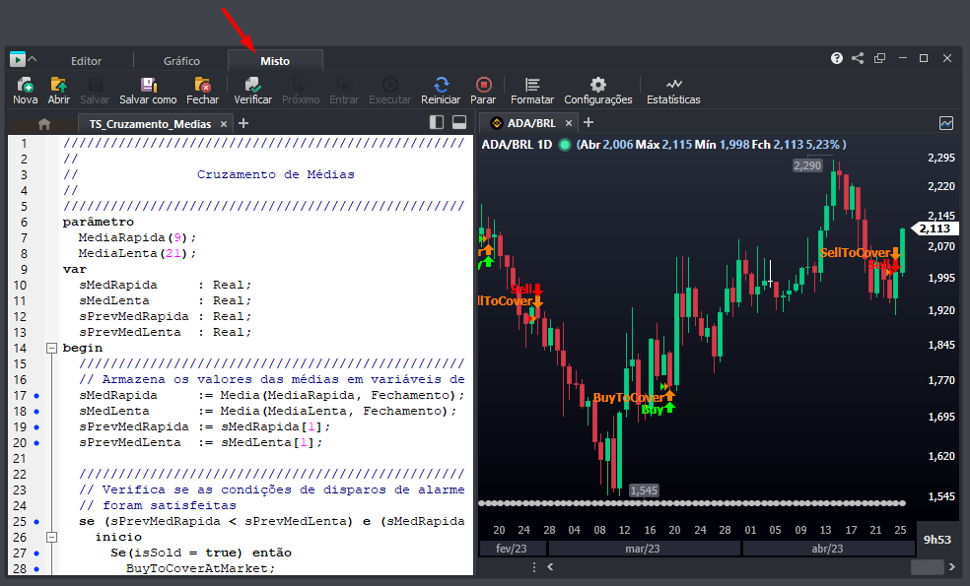Open the Configurações gear settings
This screenshot has height=586, width=970.
(597, 86)
